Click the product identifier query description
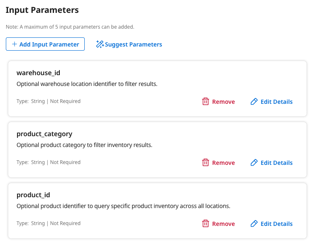The width and height of the screenshot is (314, 245). pyautogui.click(x=123, y=206)
